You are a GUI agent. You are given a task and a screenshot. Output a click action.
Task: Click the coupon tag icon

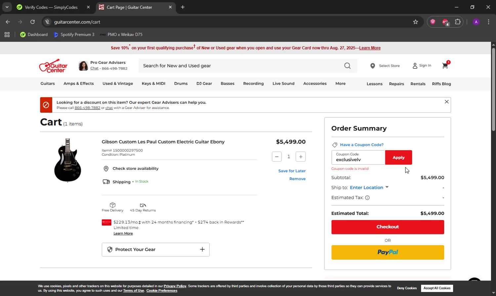point(335,145)
